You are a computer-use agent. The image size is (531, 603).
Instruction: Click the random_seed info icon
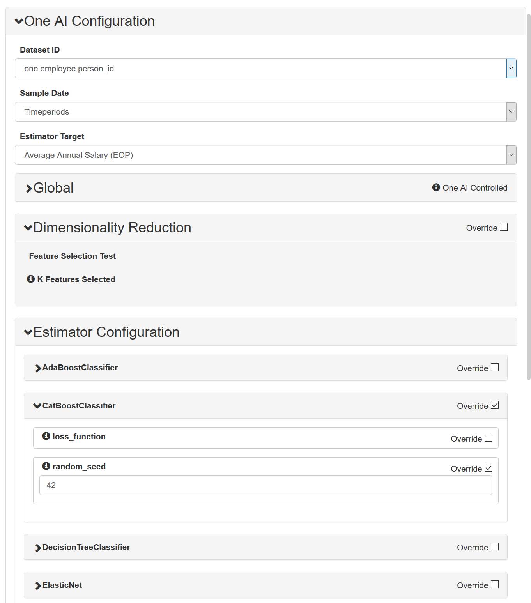point(46,466)
